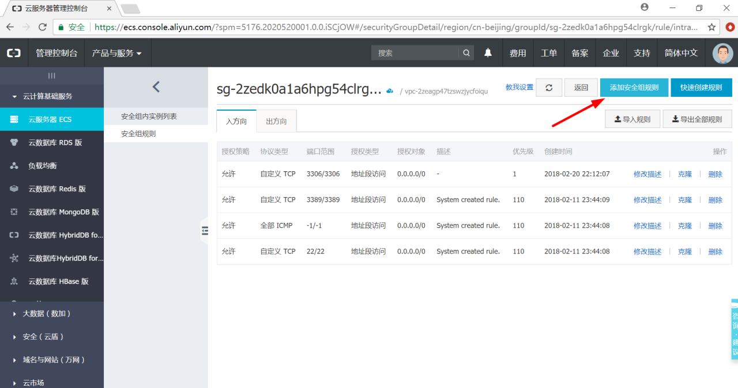Open the user avatar profile
The height and width of the screenshot is (388, 738).
722,53
